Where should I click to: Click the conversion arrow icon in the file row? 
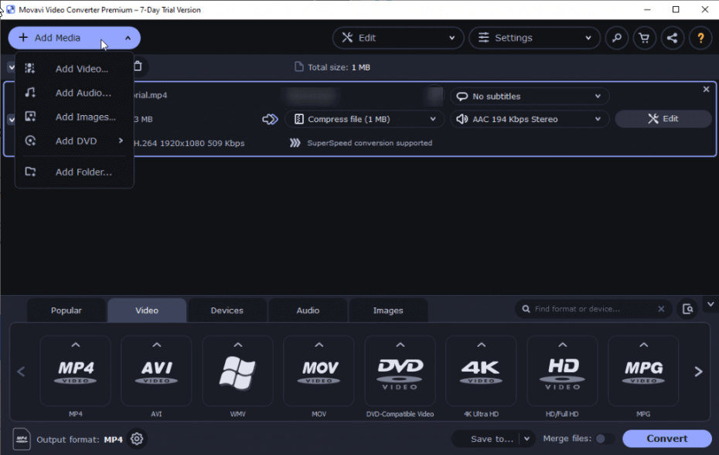coord(270,119)
